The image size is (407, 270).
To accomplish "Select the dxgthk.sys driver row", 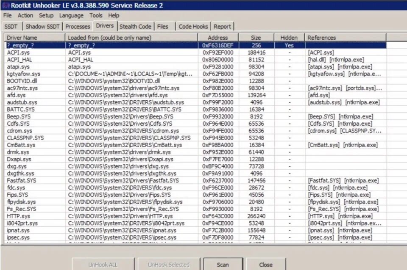I will (x=196, y=174).
